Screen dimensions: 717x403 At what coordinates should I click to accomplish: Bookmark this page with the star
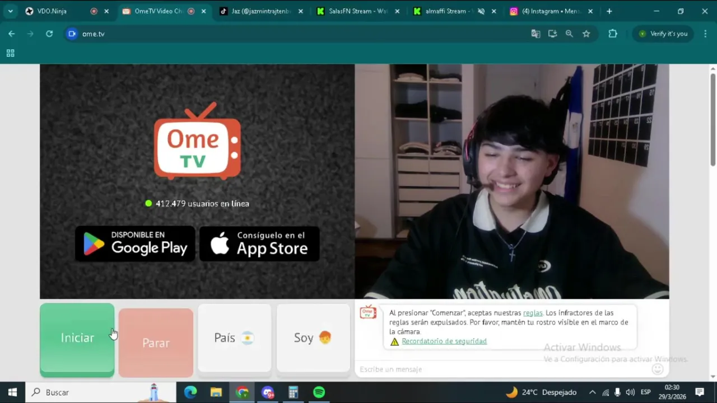point(586,34)
